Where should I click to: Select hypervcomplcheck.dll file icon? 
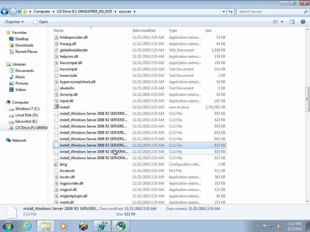point(56,82)
